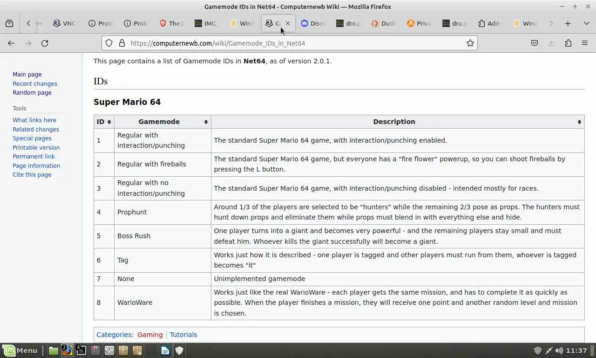The width and height of the screenshot is (596, 358).
Task: Open Printable version link
Action: 36,147
